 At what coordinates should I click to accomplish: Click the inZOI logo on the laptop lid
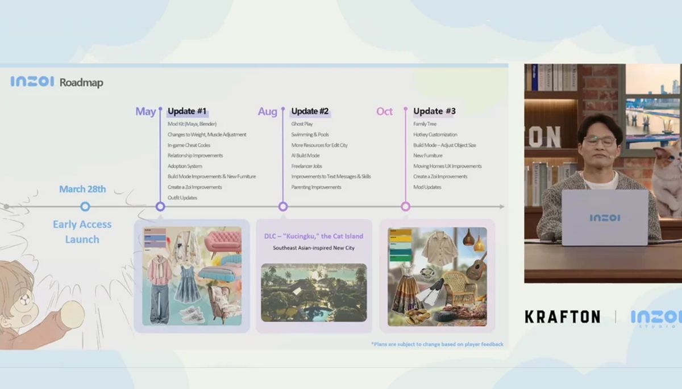(x=605, y=218)
